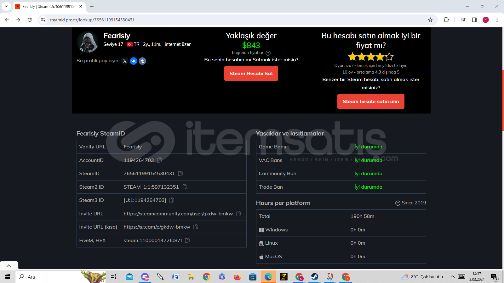Rate the account with the fifth star
This screenshot has width=504, height=283.
tap(389, 57)
